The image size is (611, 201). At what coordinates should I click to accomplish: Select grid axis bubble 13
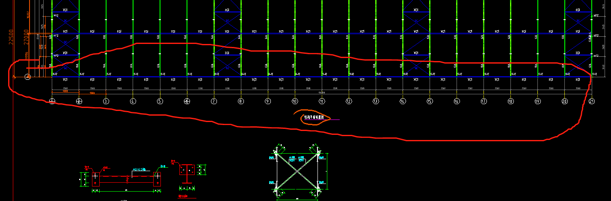coord(376,101)
